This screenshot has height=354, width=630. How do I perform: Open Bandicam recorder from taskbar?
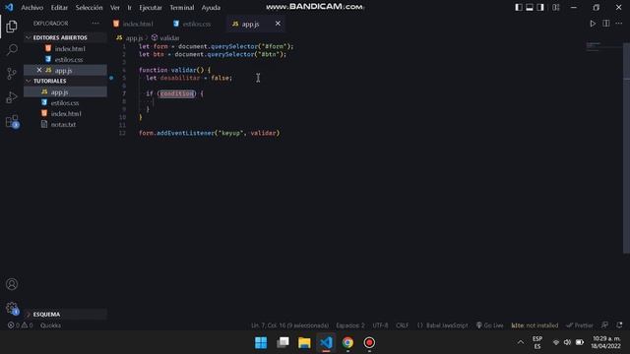[369, 343]
